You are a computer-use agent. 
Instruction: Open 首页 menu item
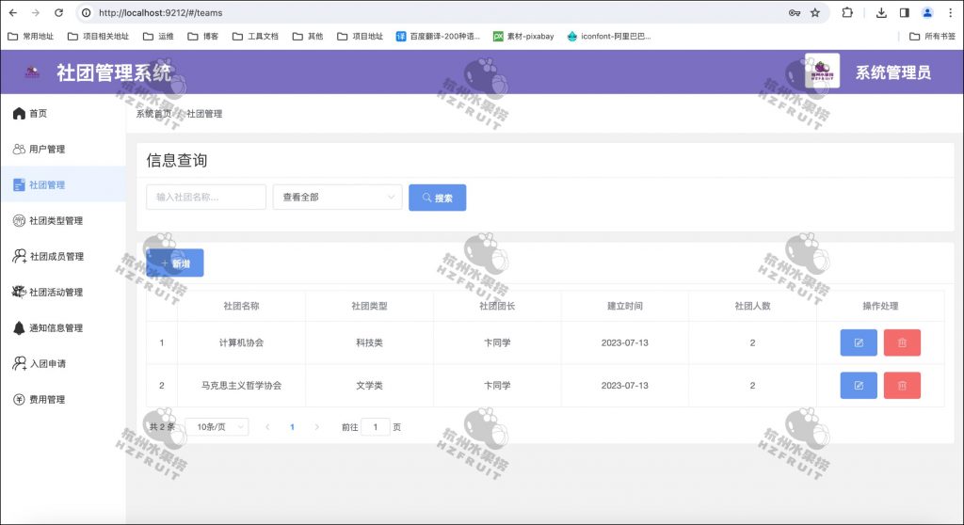63,113
